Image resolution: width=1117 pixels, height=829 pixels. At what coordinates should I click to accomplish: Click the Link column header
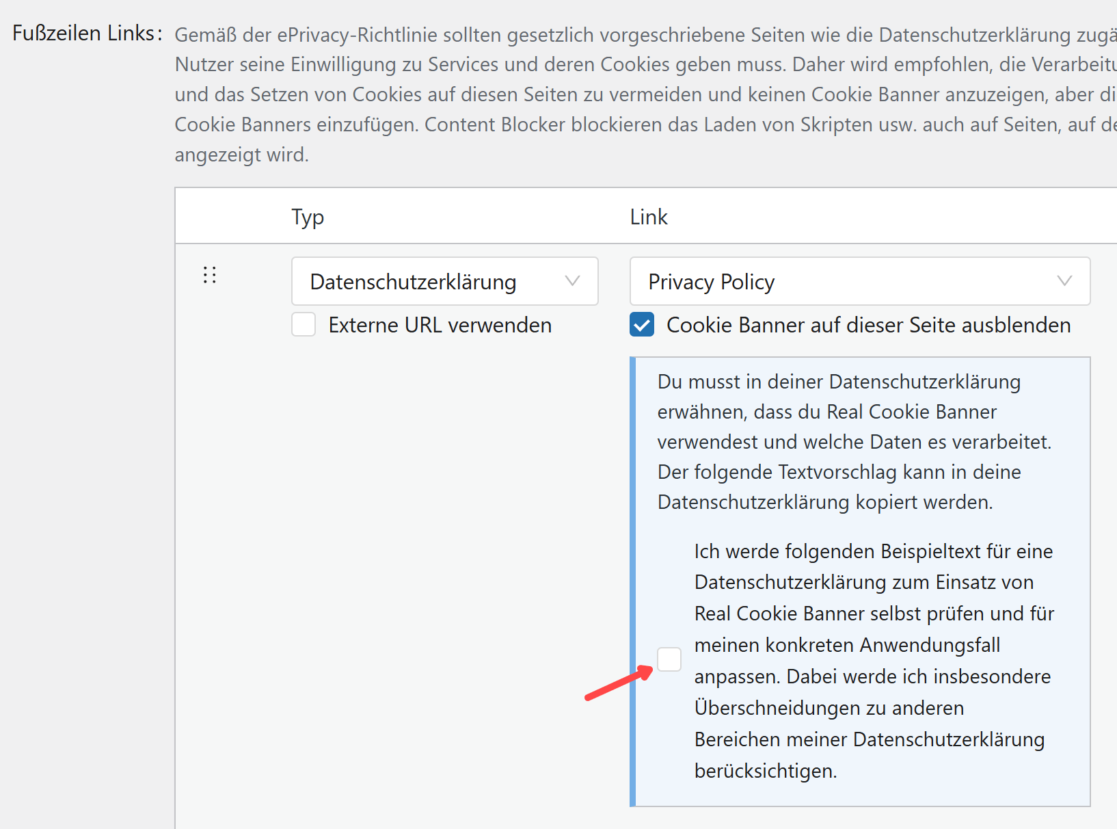(649, 217)
